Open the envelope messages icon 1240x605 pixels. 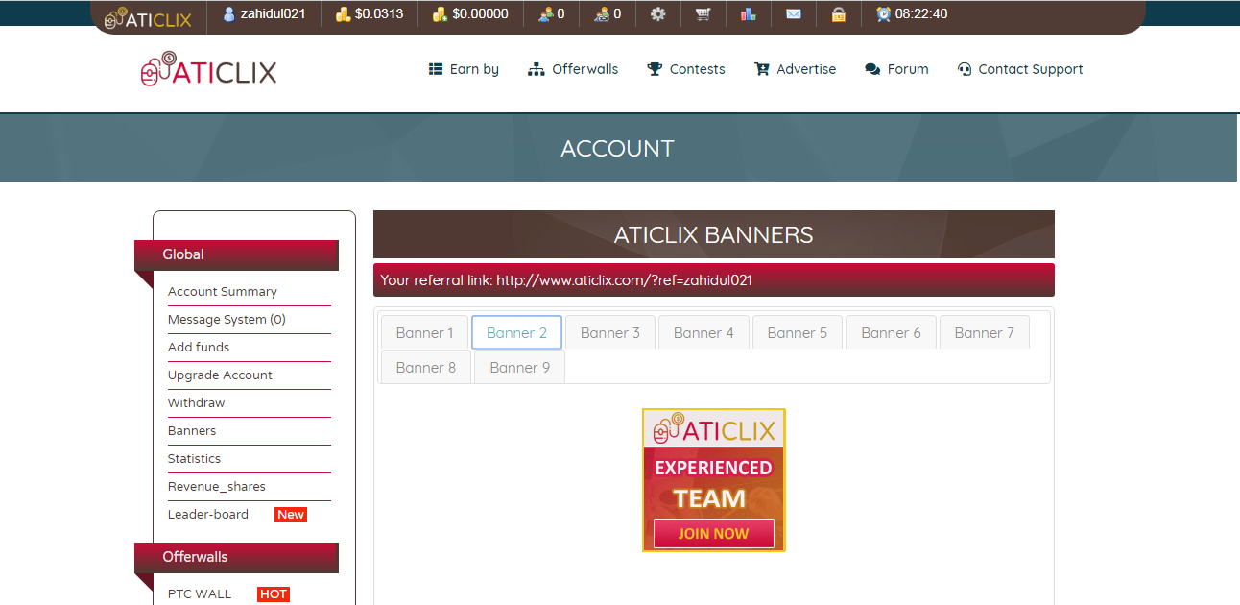[x=793, y=14]
